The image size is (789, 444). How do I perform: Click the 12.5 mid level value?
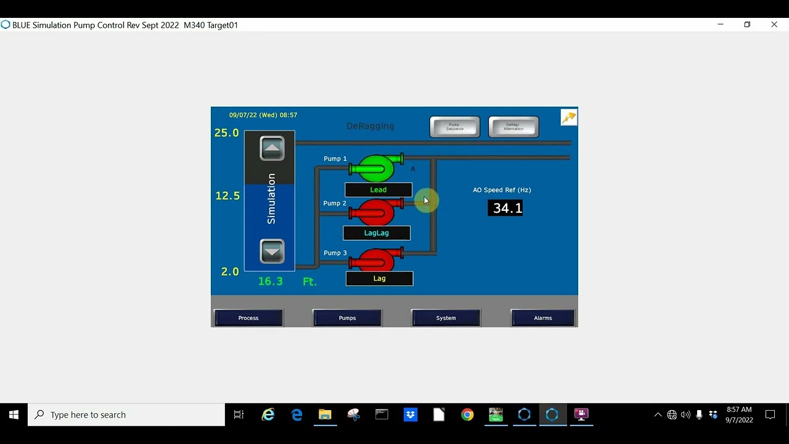tap(227, 195)
